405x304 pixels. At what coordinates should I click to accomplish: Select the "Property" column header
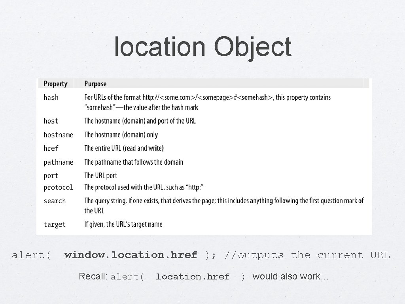tap(55, 84)
